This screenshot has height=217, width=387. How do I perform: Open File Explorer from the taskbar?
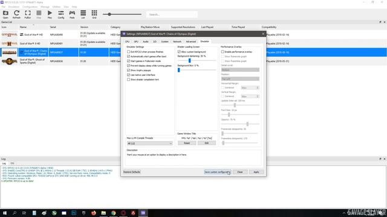[103, 213]
